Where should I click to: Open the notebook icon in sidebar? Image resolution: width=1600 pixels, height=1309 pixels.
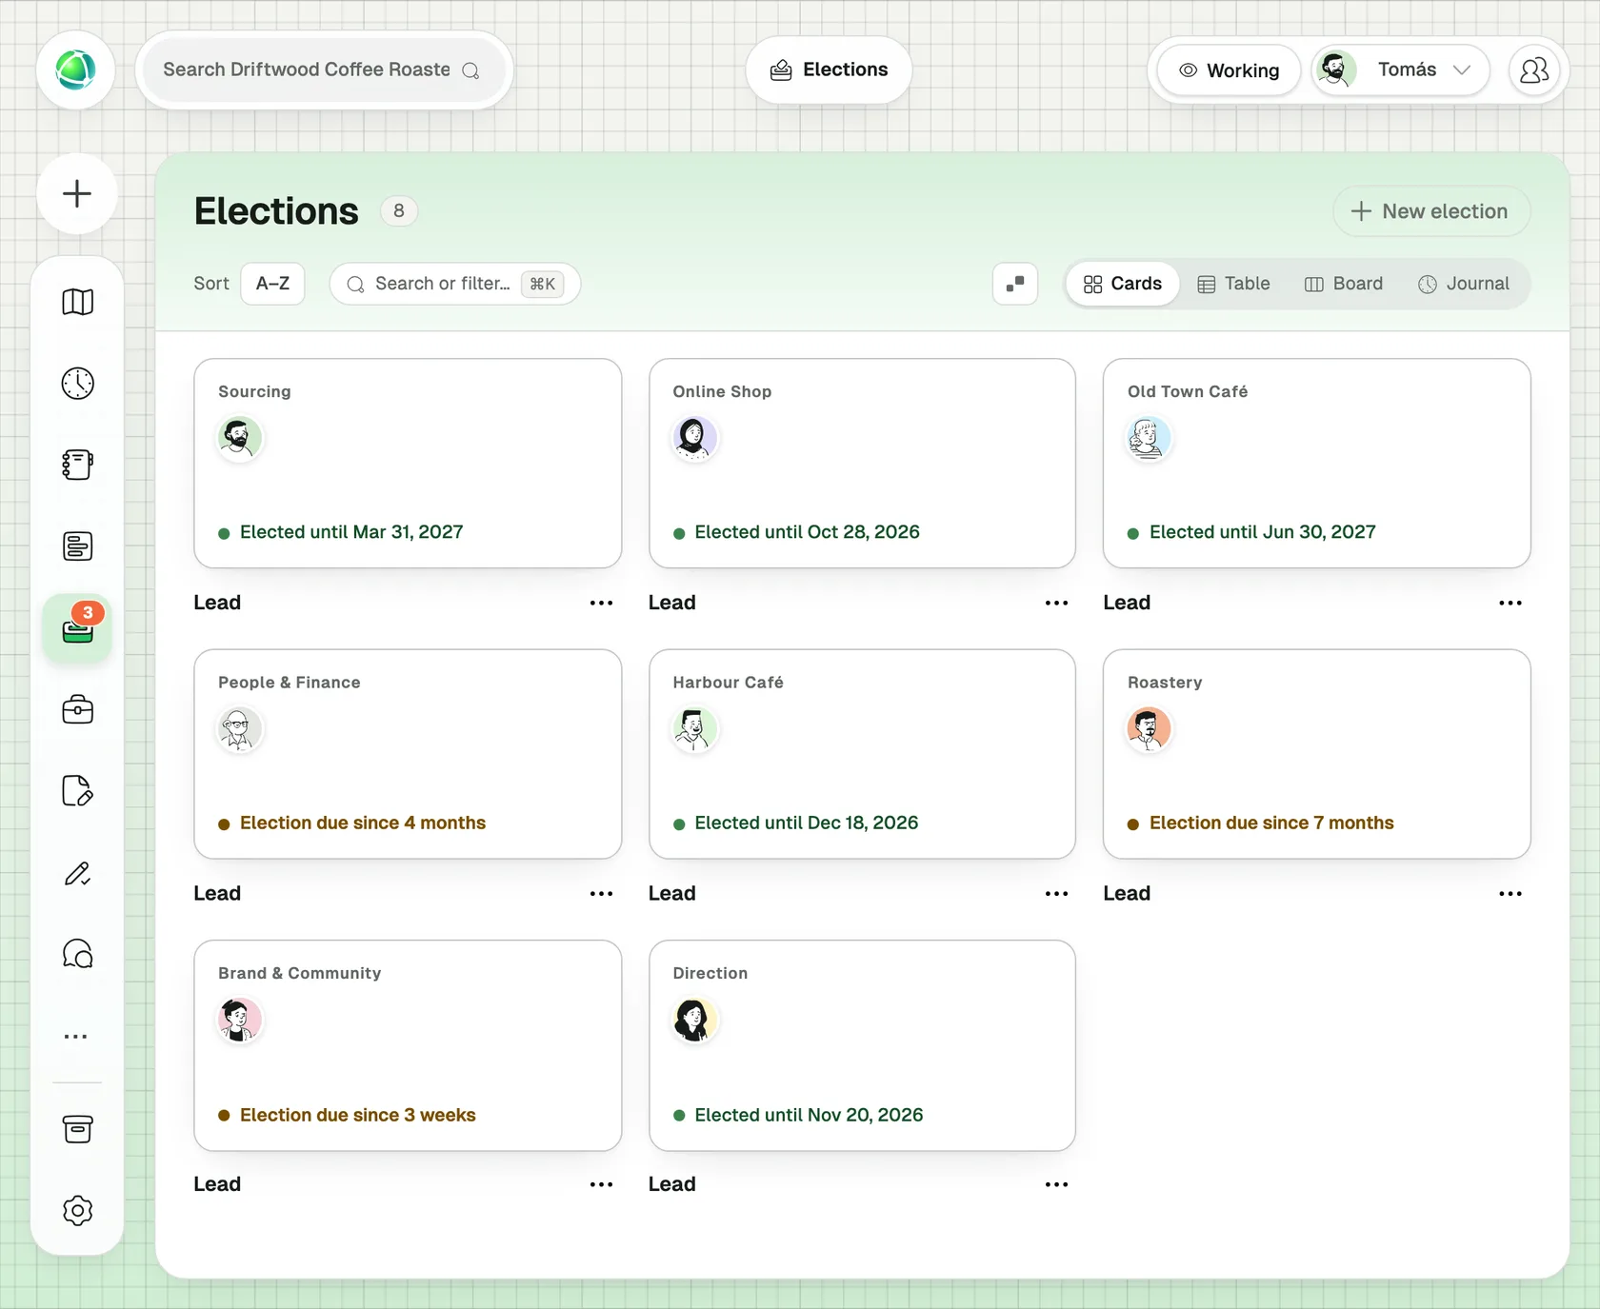click(77, 465)
